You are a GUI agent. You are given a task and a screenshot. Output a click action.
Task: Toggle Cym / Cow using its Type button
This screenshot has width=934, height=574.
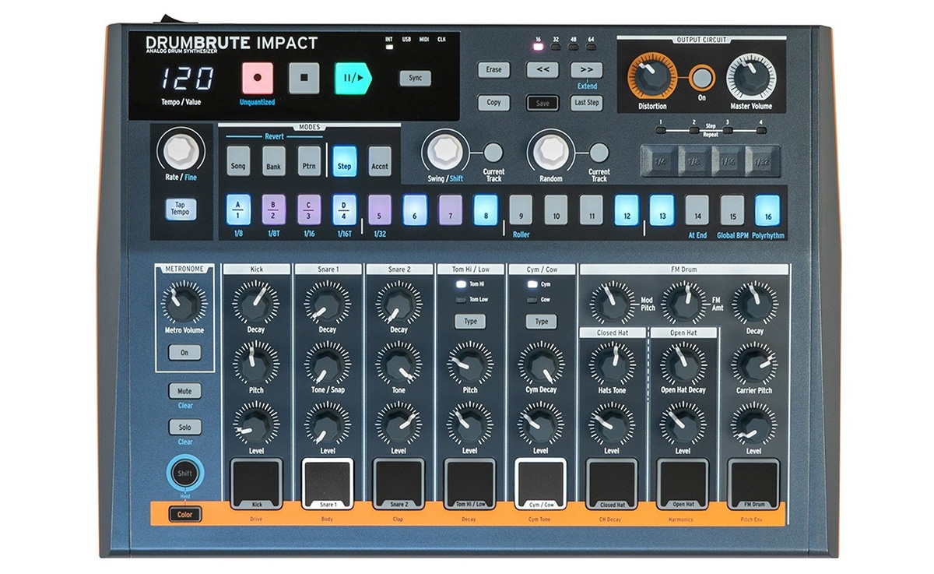(540, 321)
